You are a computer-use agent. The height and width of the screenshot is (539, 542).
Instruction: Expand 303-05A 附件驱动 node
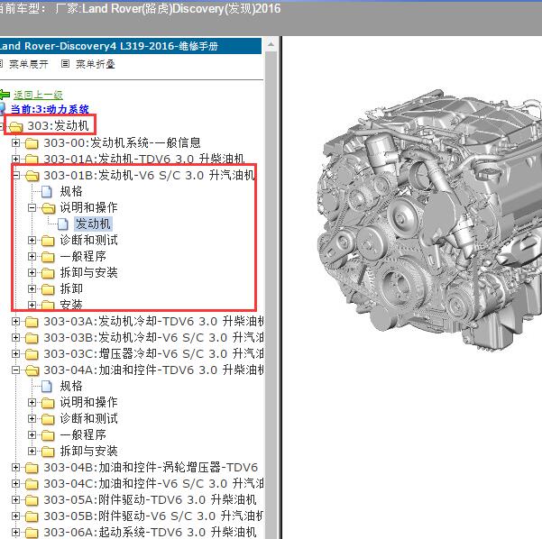click(x=15, y=500)
